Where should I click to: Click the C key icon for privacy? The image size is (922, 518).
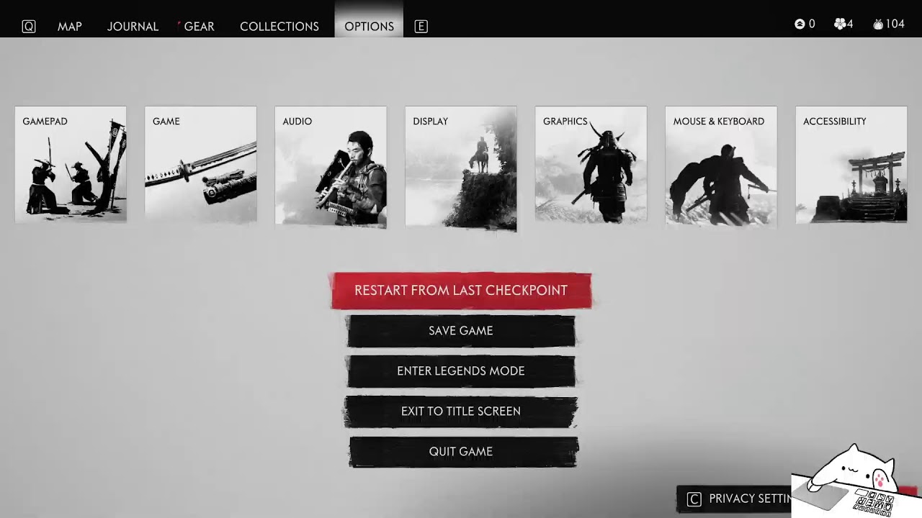click(694, 499)
